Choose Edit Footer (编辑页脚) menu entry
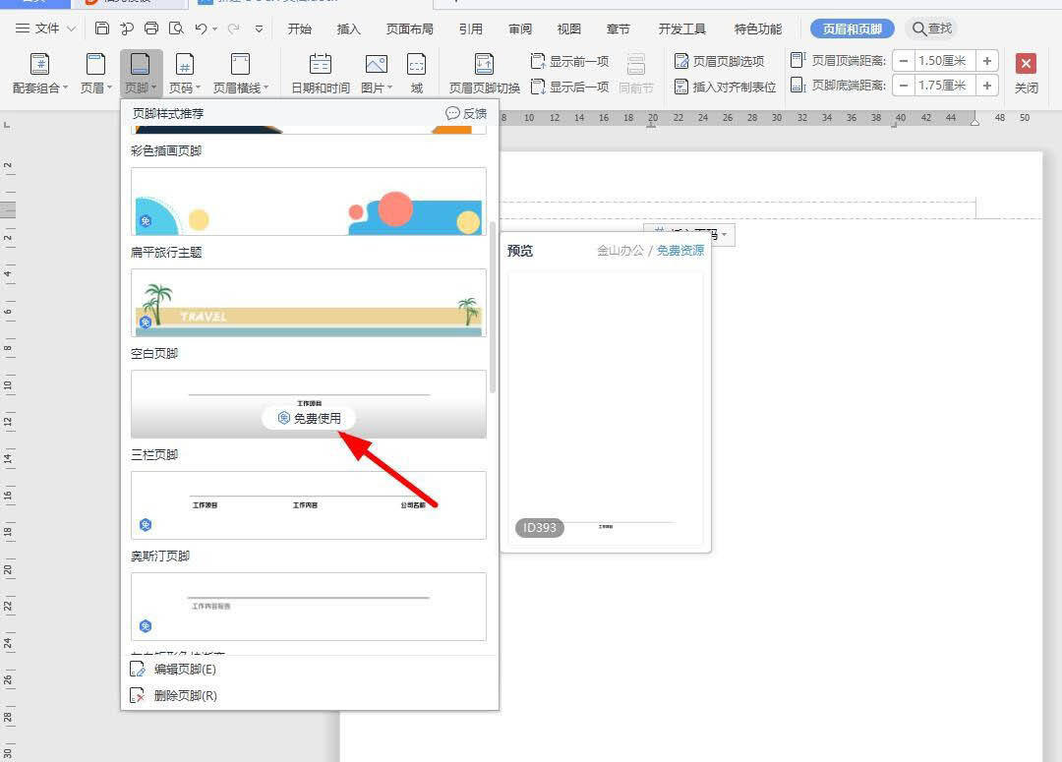The image size is (1062, 762). [185, 669]
